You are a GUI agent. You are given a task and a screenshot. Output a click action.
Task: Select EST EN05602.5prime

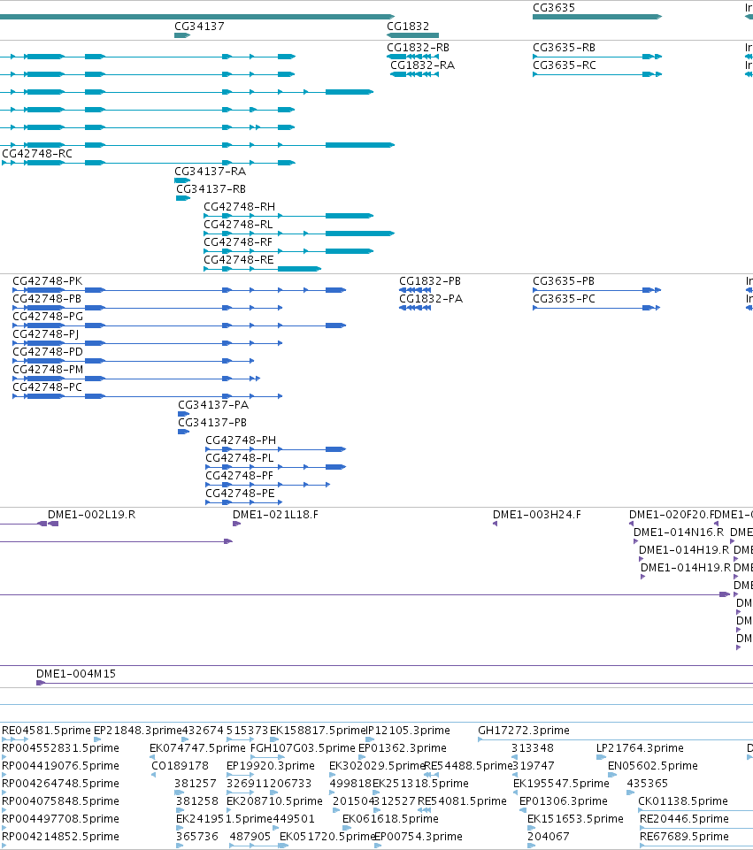[x=653, y=766]
